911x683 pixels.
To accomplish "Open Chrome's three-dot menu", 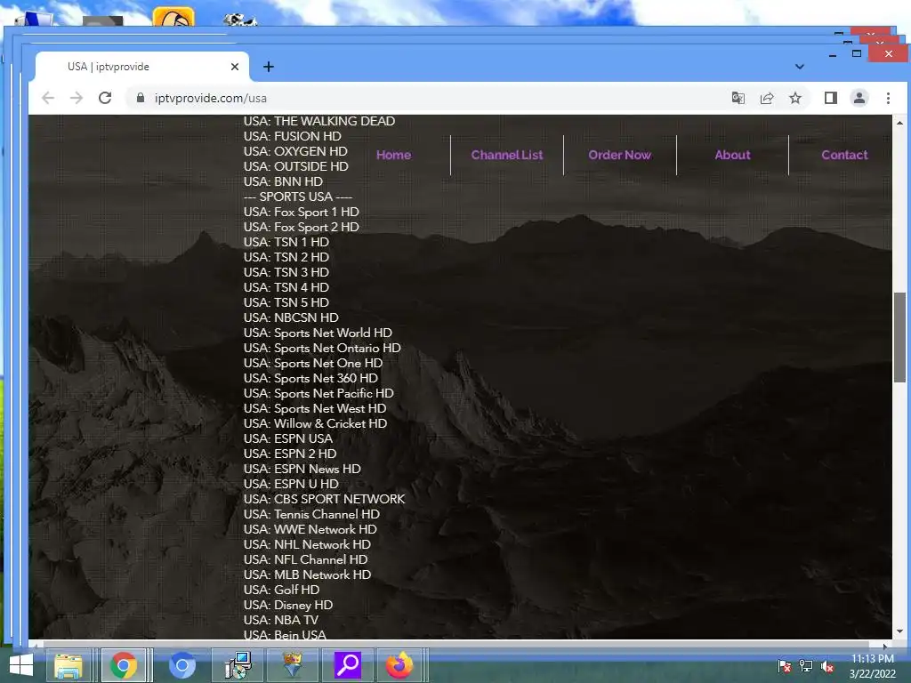I will pyautogui.click(x=888, y=98).
